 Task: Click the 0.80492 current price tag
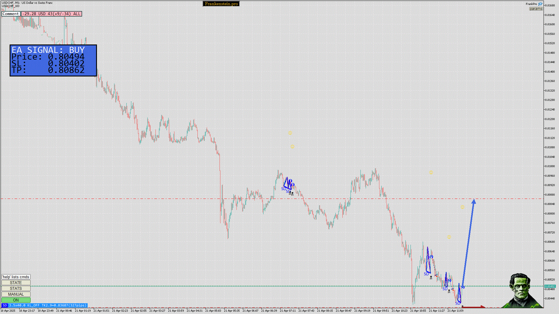[x=550, y=286]
